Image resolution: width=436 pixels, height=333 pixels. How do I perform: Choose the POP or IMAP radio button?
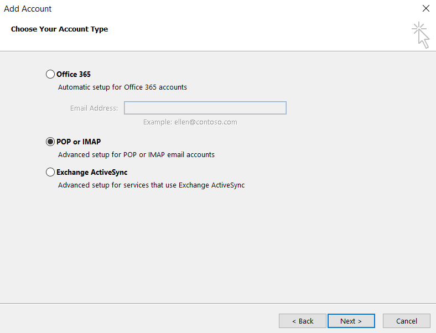(50, 142)
